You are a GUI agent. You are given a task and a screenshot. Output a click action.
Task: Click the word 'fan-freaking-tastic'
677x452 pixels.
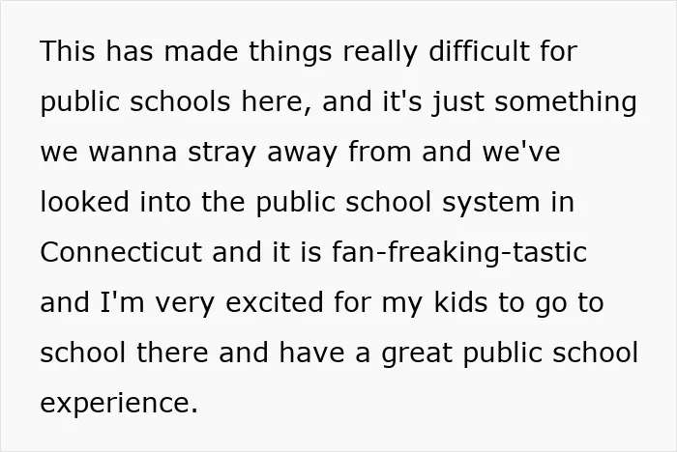tap(459, 253)
